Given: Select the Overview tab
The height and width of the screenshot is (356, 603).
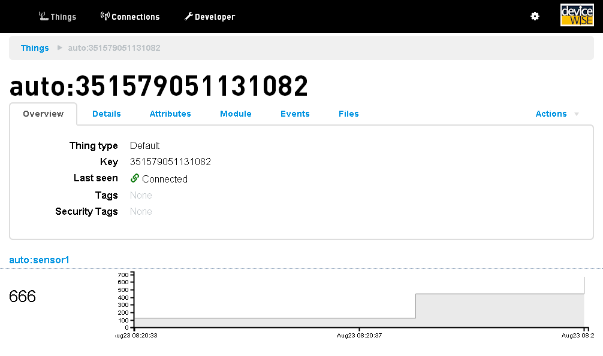Looking at the screenshot, I should coord(43,114).
